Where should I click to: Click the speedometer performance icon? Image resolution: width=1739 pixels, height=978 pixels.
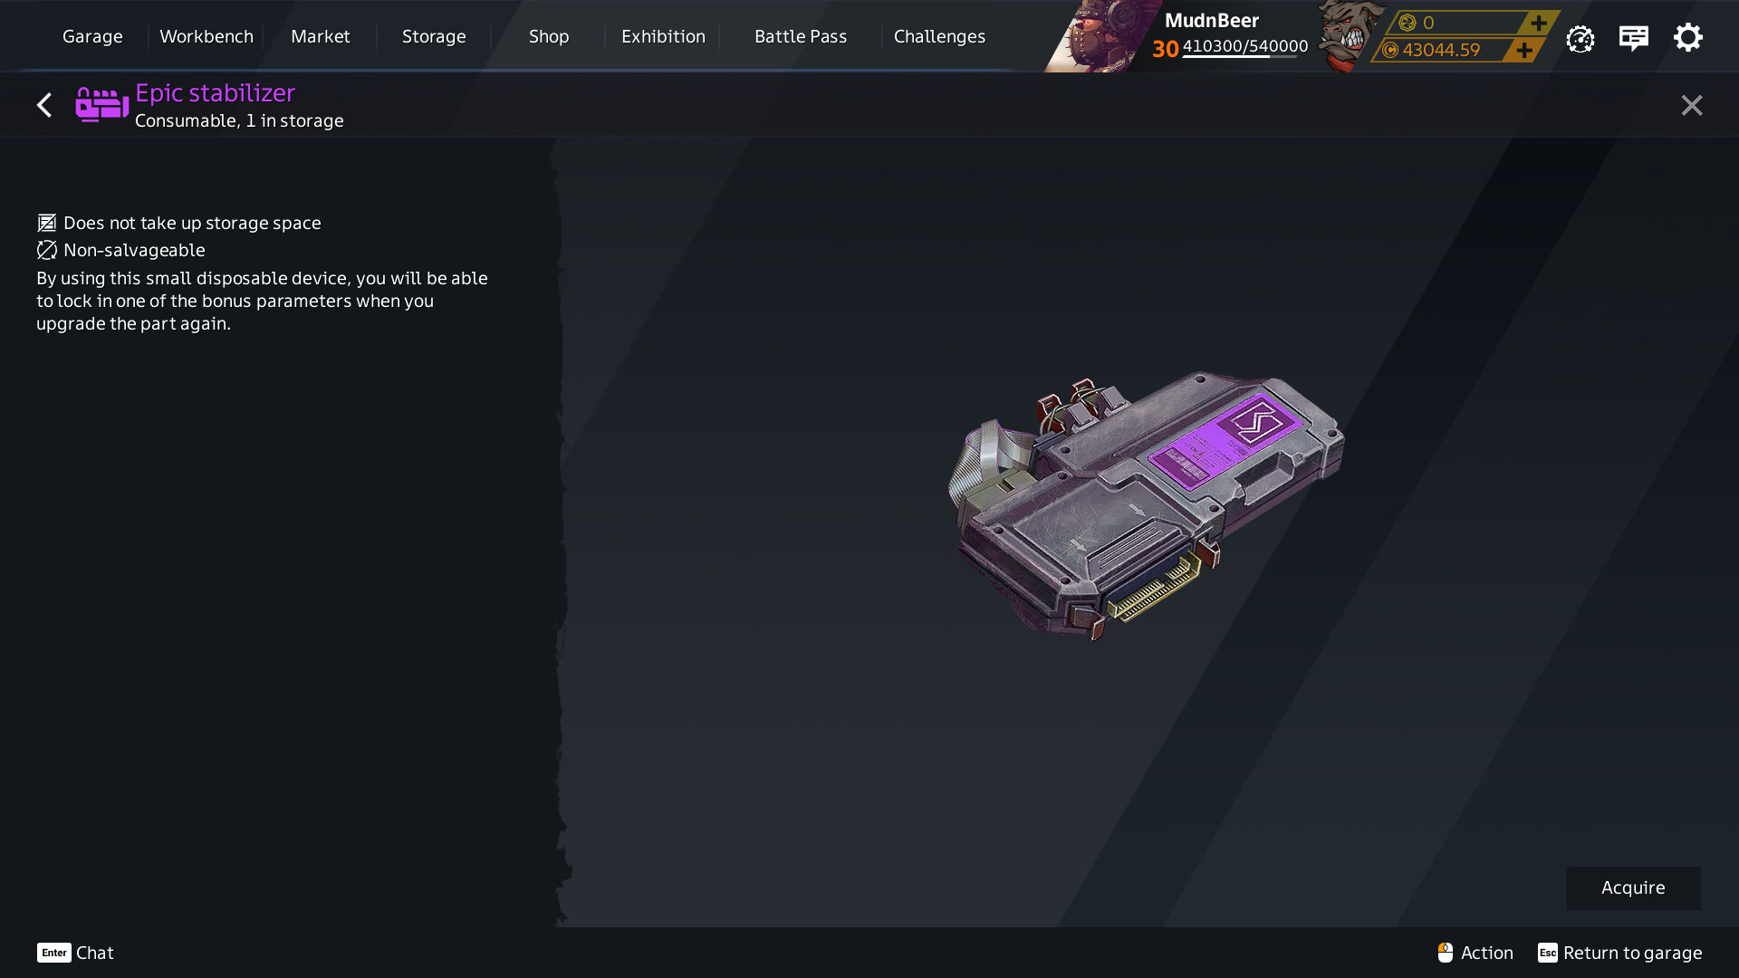point(1580,39)
